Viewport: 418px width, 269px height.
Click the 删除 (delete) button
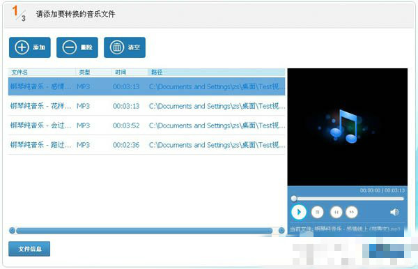77,47
